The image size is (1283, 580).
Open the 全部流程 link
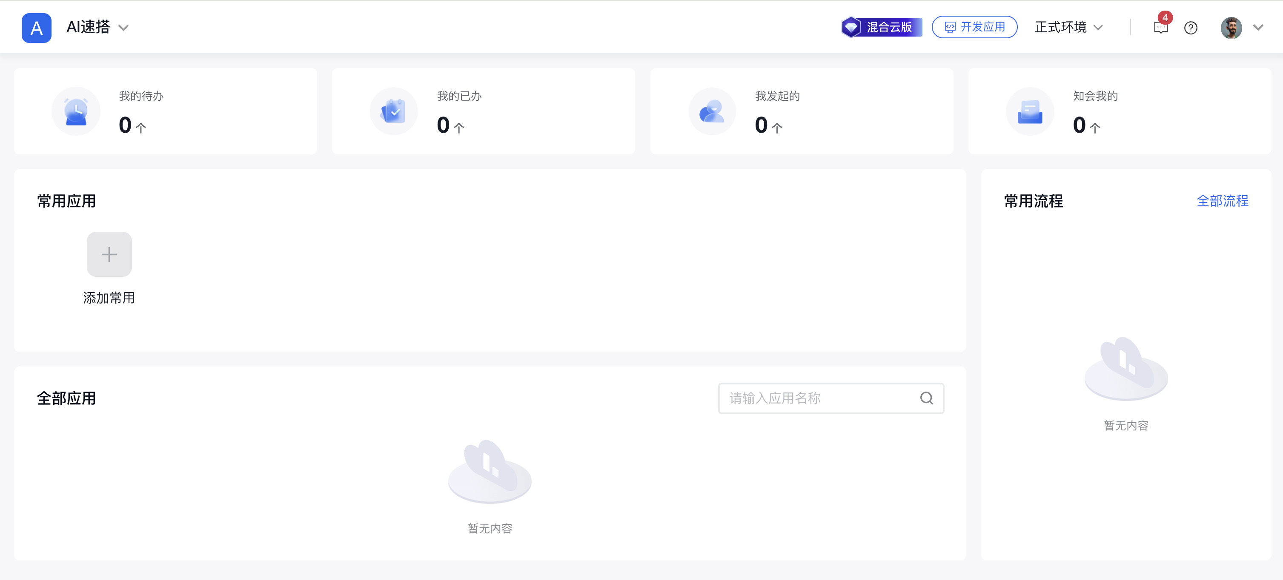1222,201
